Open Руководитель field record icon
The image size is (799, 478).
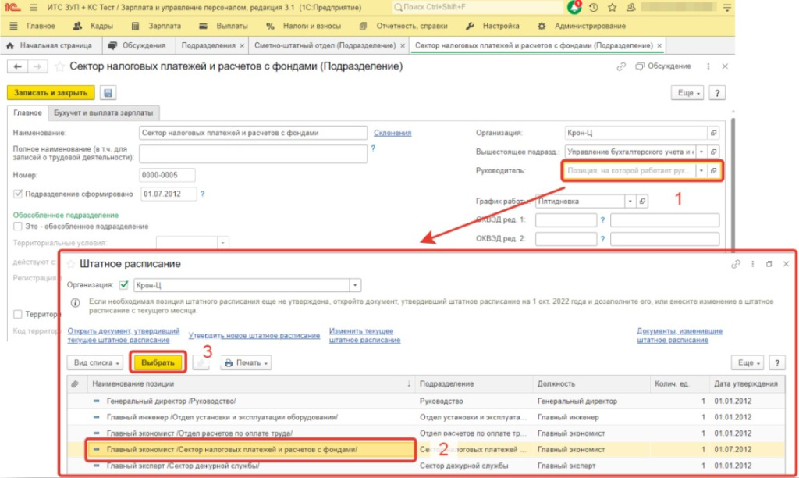(x=713, y=170)
